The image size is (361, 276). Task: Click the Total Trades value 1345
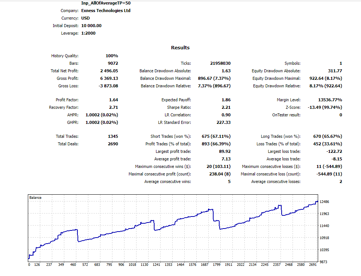113,137
